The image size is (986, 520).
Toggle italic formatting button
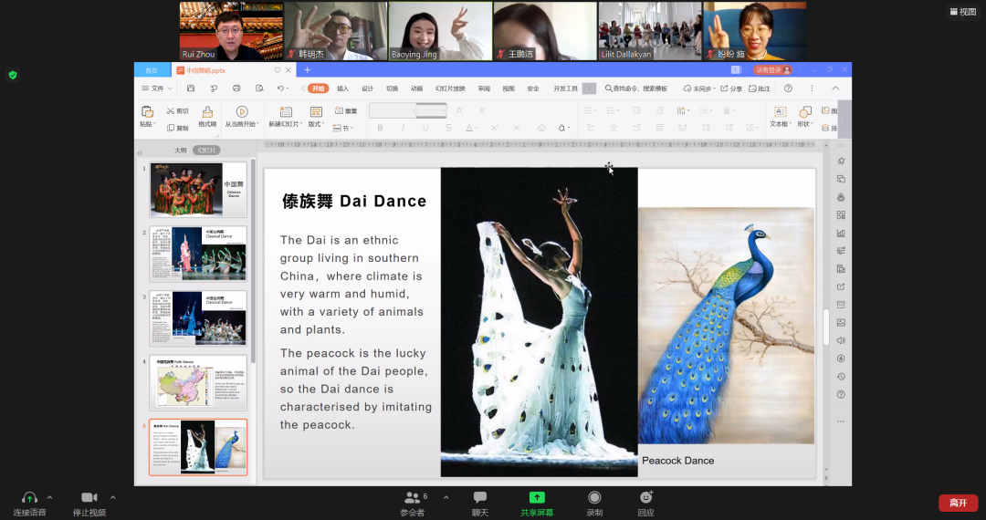point(403,128)
